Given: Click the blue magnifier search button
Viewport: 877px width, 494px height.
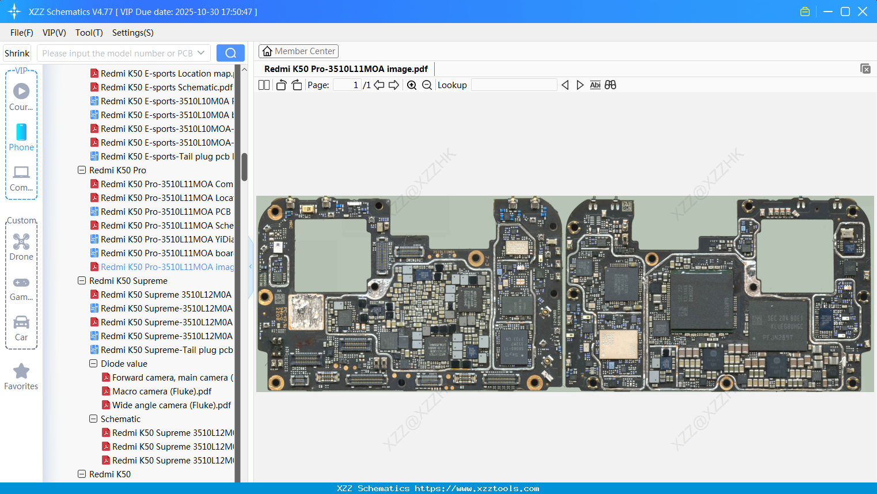Looking at the screenshot, I should (230, 52).
